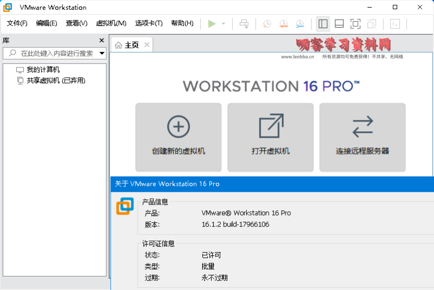Click the license type 批量 value
The image size is (434, 290).
208,266
